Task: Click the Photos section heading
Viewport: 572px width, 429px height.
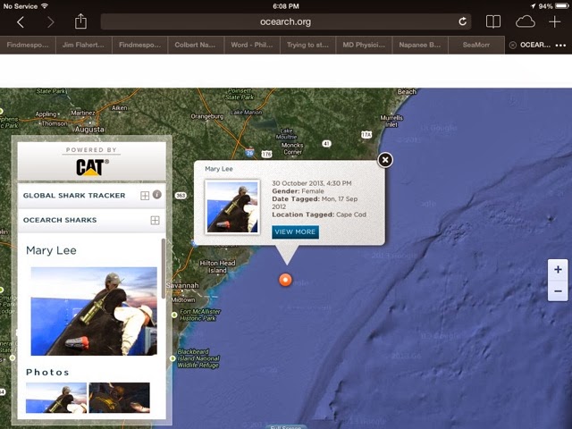Action: pos(47,372)
